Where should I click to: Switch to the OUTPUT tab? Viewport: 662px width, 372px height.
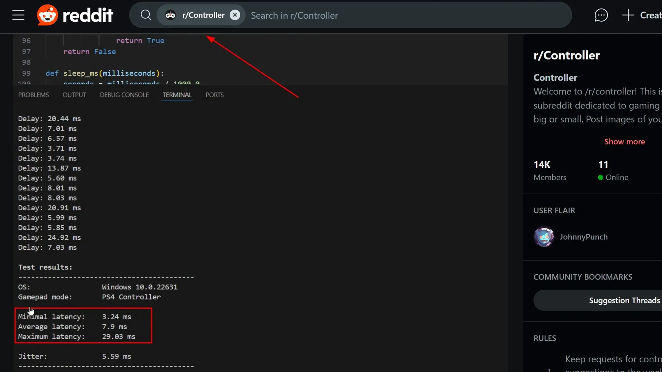tap(74, 95)
